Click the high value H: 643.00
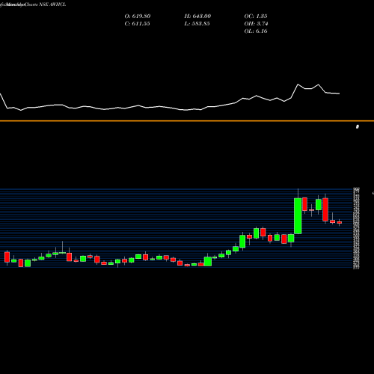374x374 pixels. [x=197, y=16]
